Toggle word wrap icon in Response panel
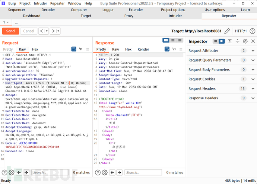The image size is (257, 184). 167,49
